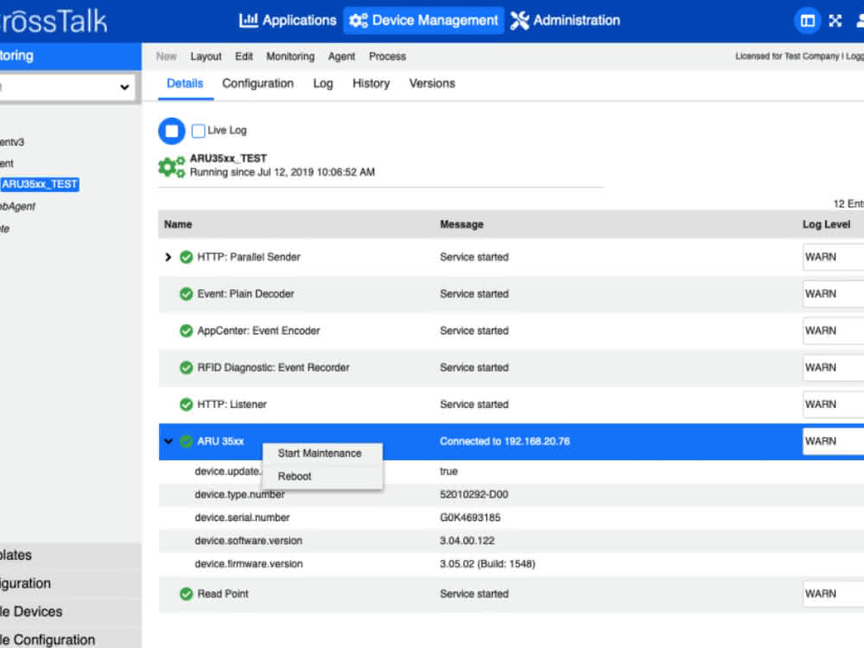Open the Layout menu
864x648 pixels.
pos(206,56)
